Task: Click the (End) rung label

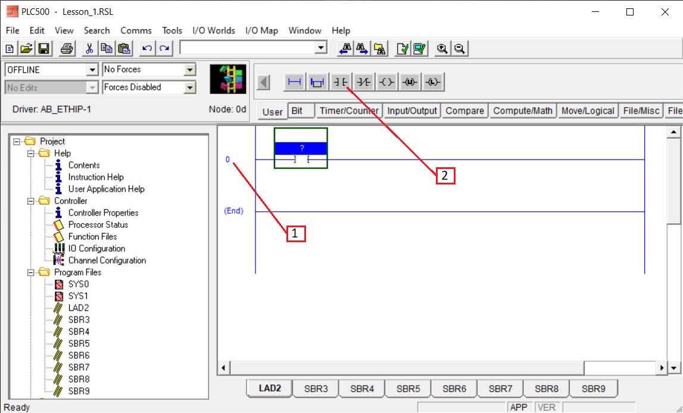Action: click(x=233, y=211)
